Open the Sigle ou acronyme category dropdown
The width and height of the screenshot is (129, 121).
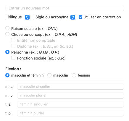coord(54,17)
